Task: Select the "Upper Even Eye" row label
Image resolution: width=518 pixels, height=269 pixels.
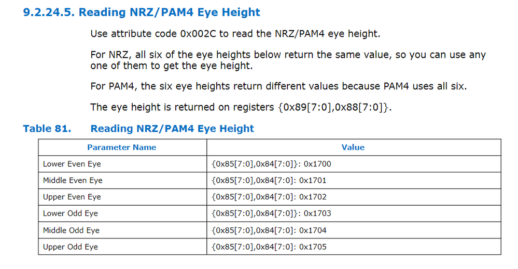Action: tap(72, 197)
